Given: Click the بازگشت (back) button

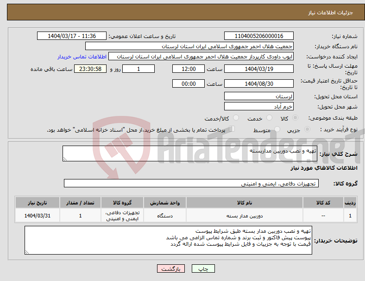Looking at the screenshot, I should (170, 268).
